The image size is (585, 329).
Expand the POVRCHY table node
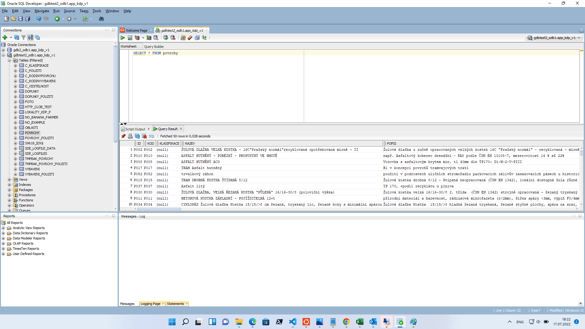[x=16, y=133]
